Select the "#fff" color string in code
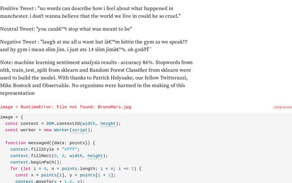Screen dimensions: 292x183 coord(69,150)
